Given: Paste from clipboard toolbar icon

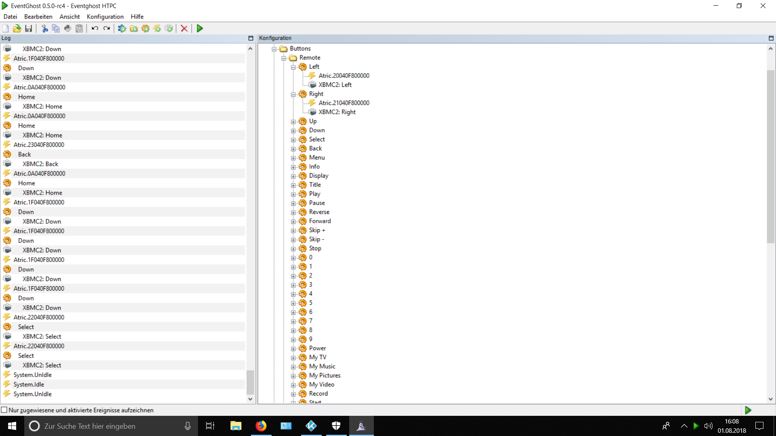Looking at the screenshot, I should 79,28.
